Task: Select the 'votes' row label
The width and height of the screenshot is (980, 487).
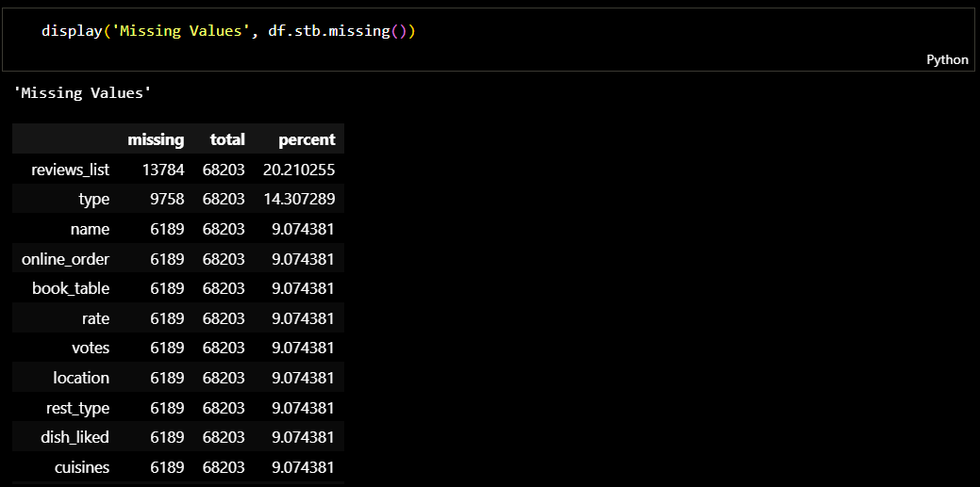Action: click(x=91, y=348)
